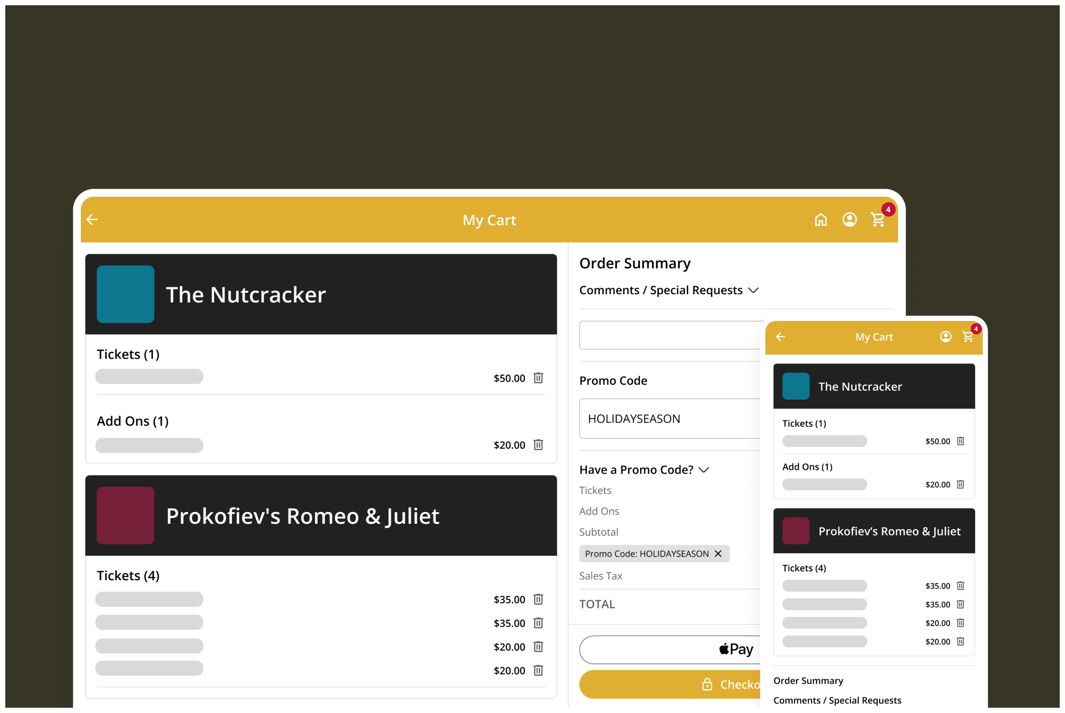Remove HOLIDAYSEASON promo code chip
This screenshot has height=713, width=1065.
[x=718, y=553]
